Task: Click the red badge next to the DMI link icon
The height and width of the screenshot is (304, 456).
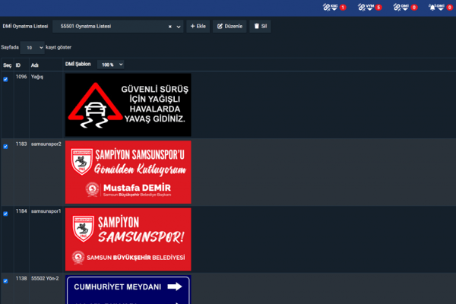Action: [414, 8]
